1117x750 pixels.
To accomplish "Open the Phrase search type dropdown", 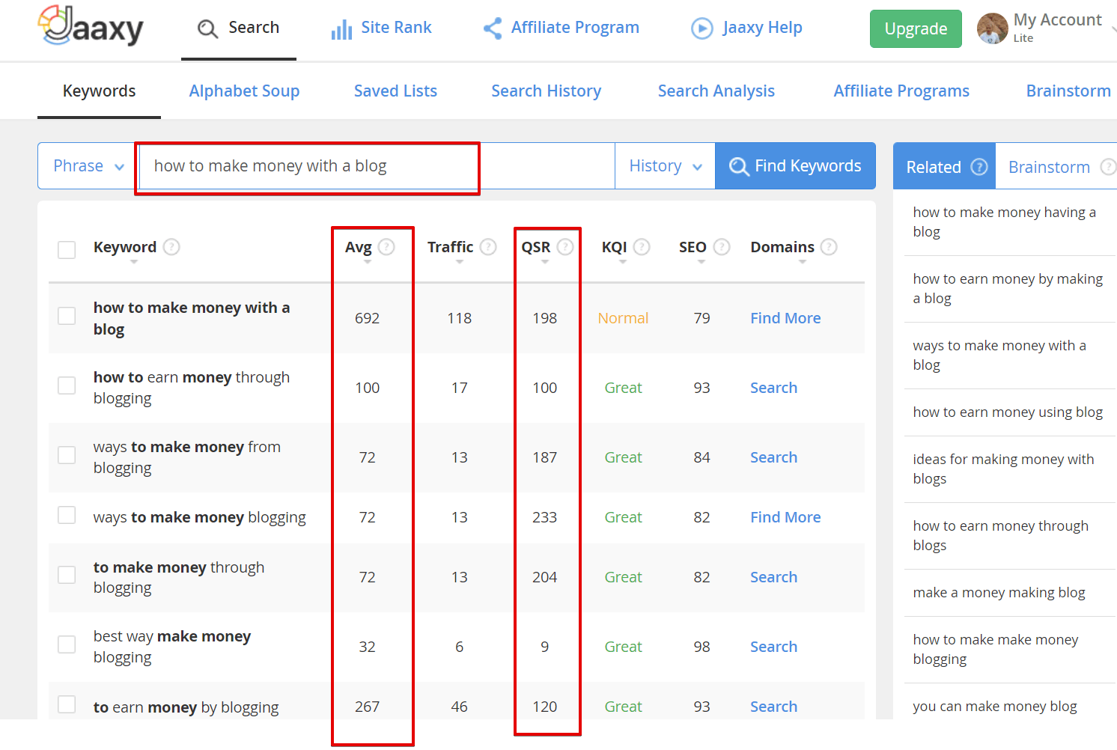I will tap(87, 165).
